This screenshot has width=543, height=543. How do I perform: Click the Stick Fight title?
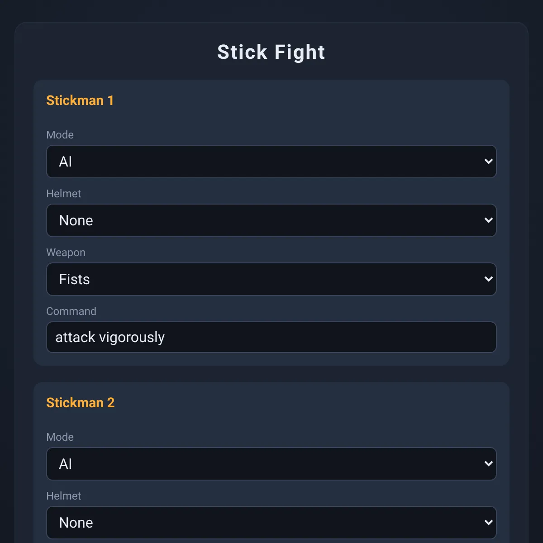point(271,52)
